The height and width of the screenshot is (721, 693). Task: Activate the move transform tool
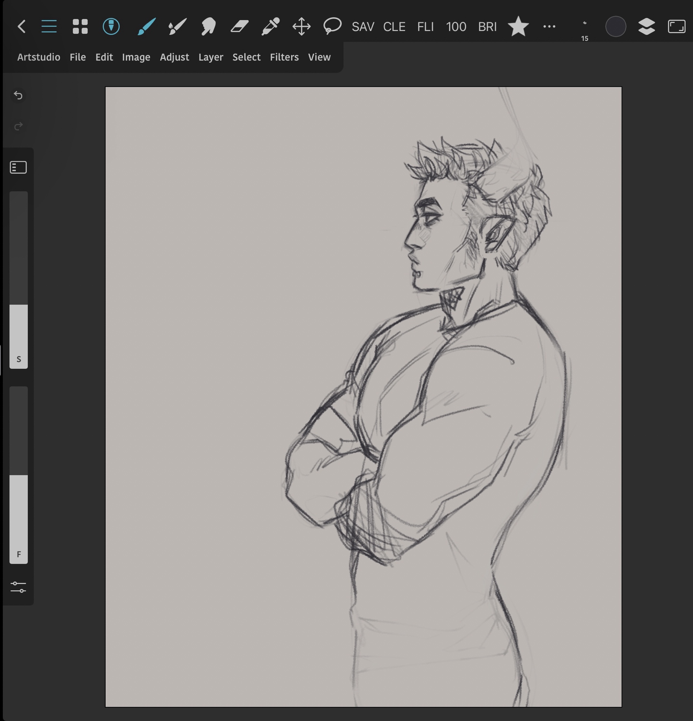(302, 26)
